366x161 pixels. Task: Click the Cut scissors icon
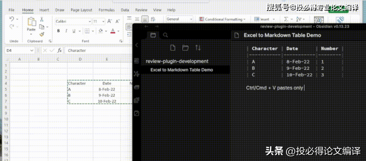[42, 19]
